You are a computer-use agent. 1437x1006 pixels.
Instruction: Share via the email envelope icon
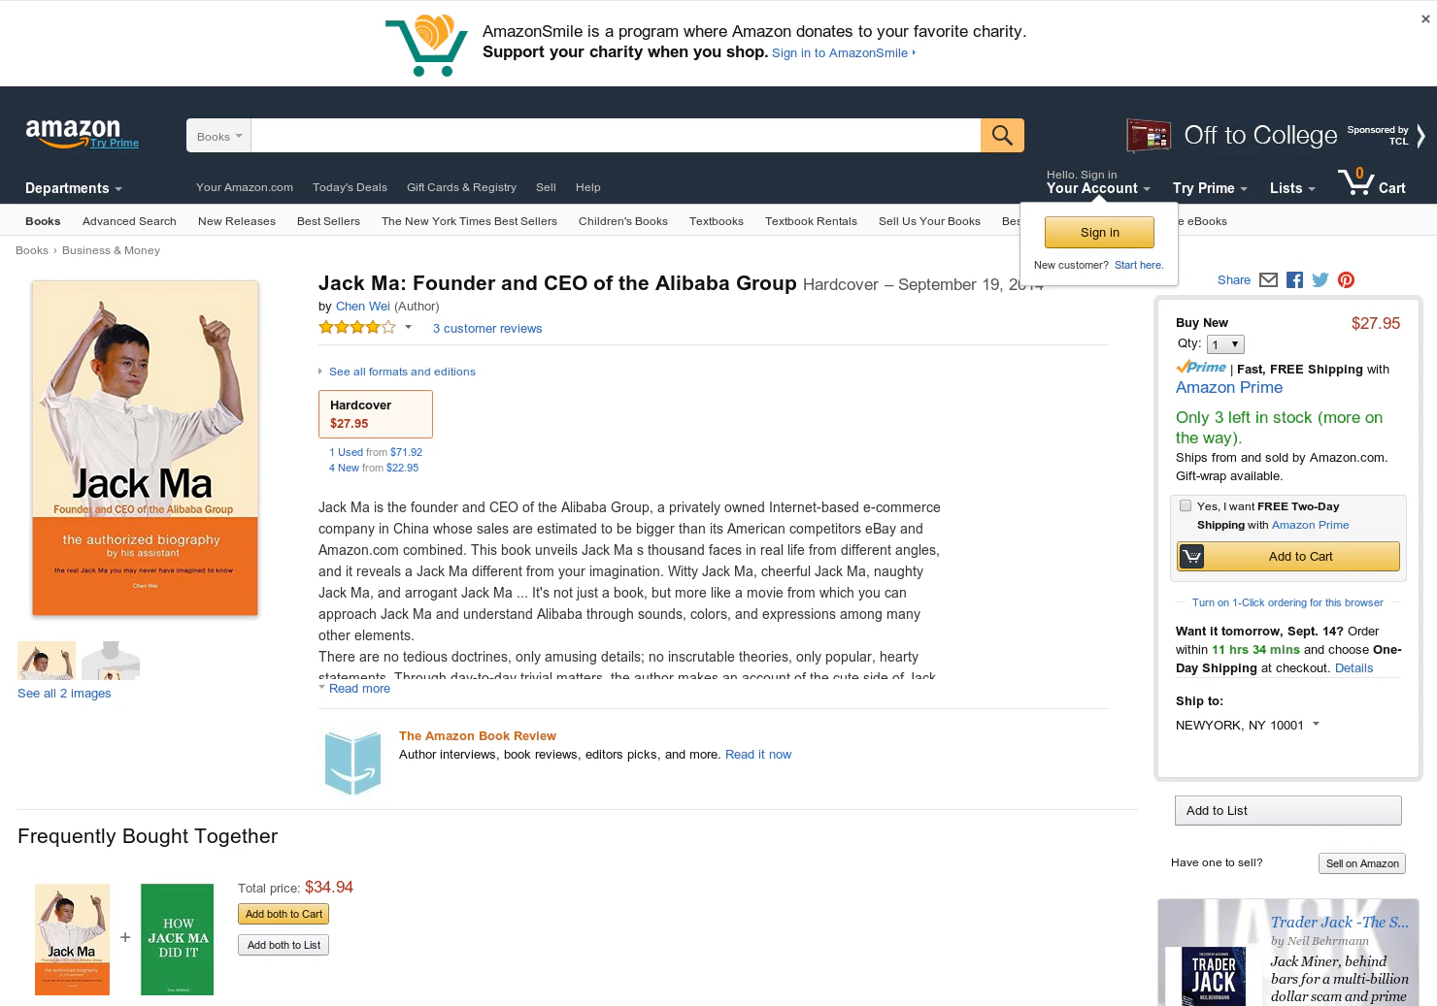1268,280
